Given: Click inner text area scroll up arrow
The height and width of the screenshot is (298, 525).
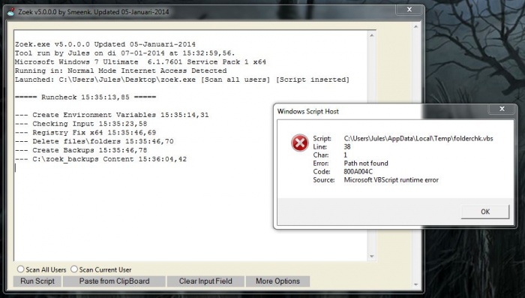Looking at the screenshot, I should coord(372,35).
